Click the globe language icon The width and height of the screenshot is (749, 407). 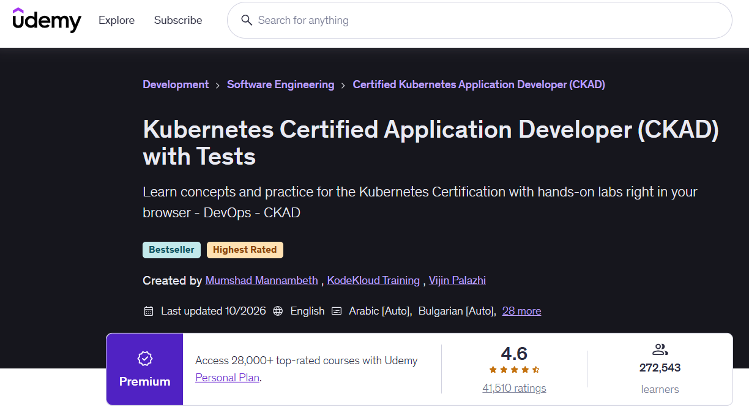pyautogui.click(x=278, y=311)
